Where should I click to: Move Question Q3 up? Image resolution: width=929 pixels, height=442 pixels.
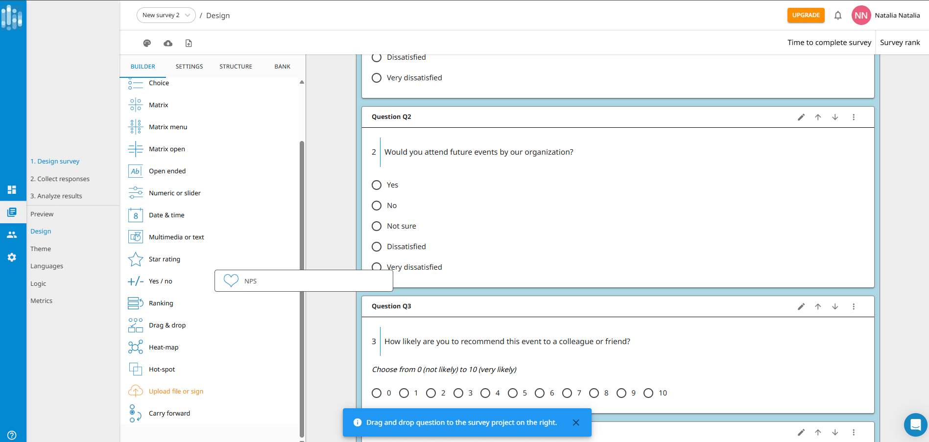coord(818,306)
